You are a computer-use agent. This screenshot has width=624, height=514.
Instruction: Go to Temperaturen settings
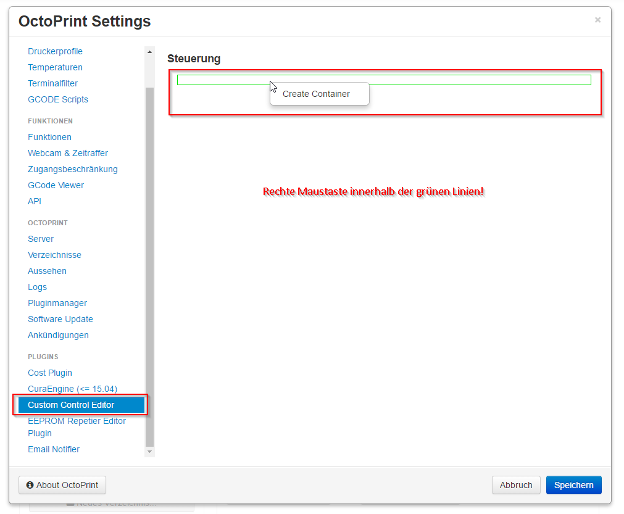(55, 67)
